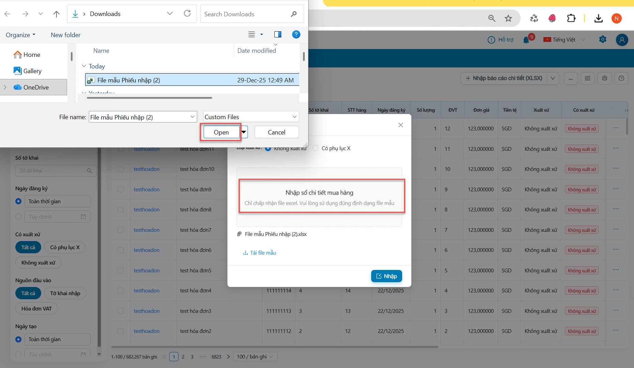
Task: Toggle the preview pane icon
Action: tap(278, 34)
